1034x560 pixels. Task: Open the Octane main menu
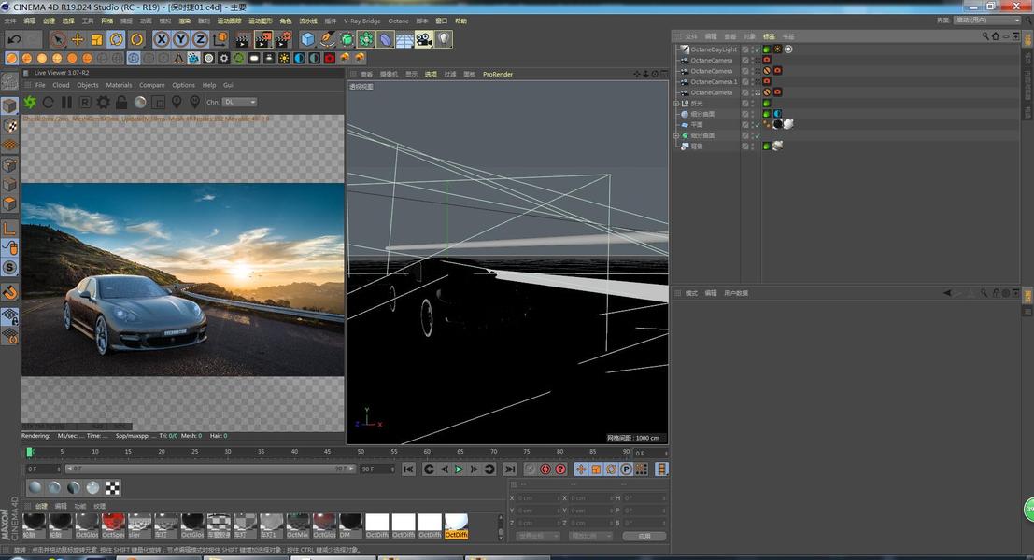pyautogui.click(x=398, y=21)
